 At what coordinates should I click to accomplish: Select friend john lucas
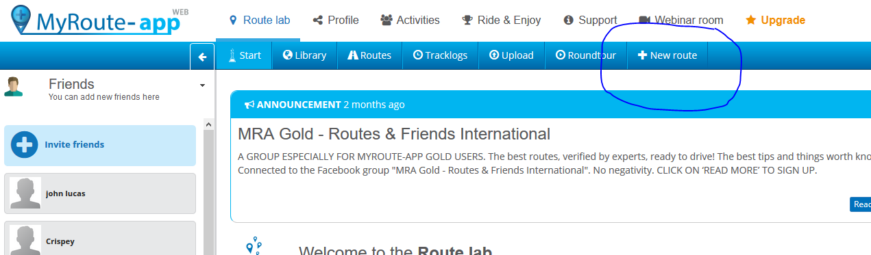pyautogui.click(x=100, y=193)
